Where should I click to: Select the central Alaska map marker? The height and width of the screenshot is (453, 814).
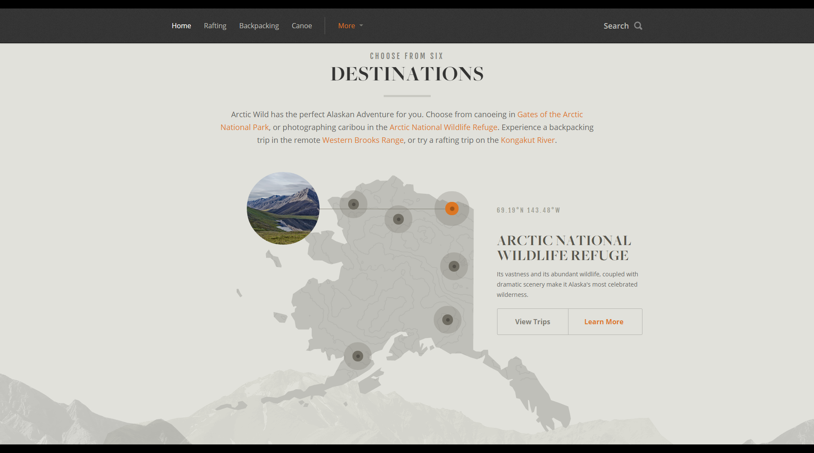398,219
